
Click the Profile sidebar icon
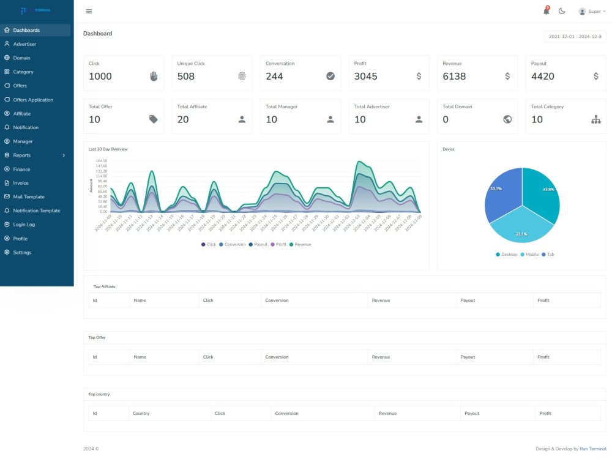pyautogui.click(x=7, y=239)
